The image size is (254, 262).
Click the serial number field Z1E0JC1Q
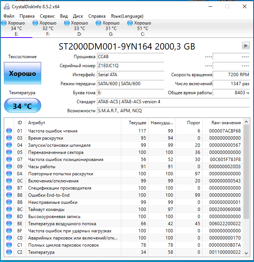(x=130, y=65)
